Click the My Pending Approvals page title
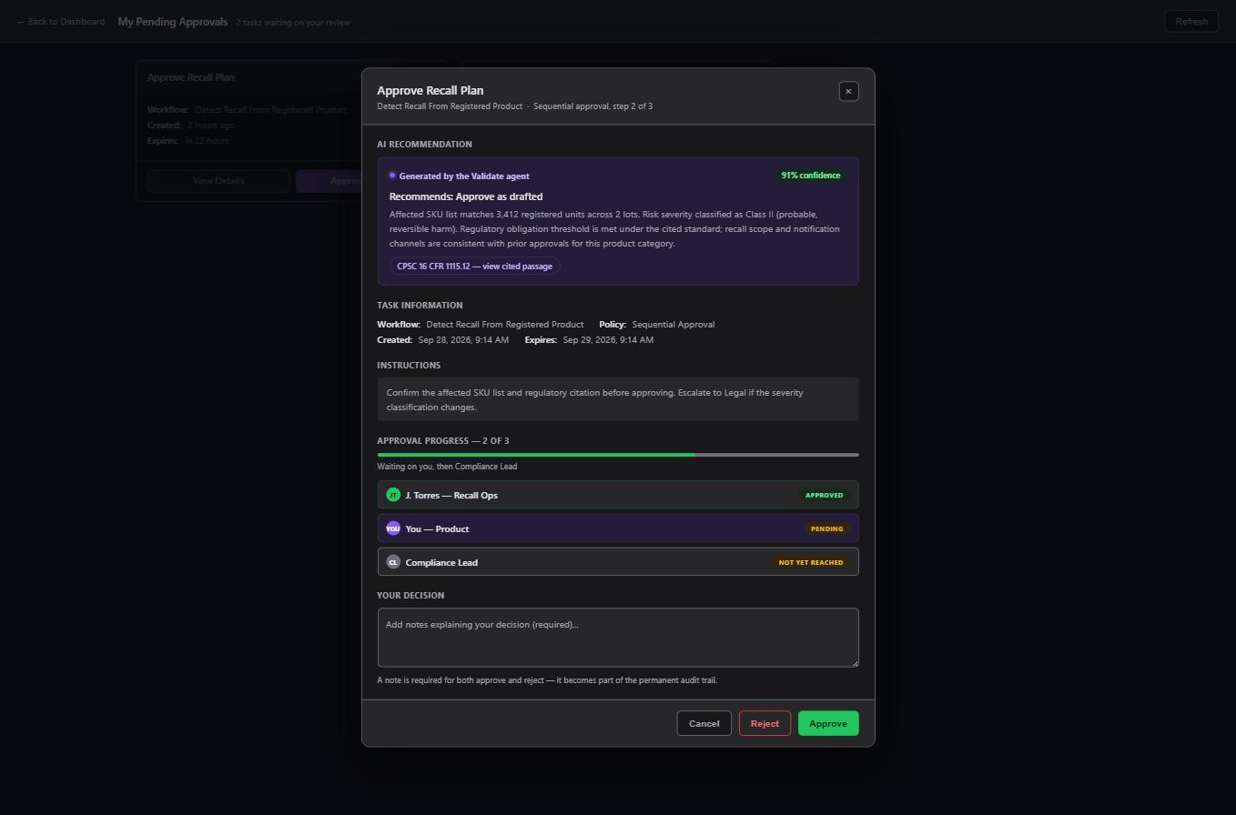Viewport: 1236px width, 815px height. (173, 22)
